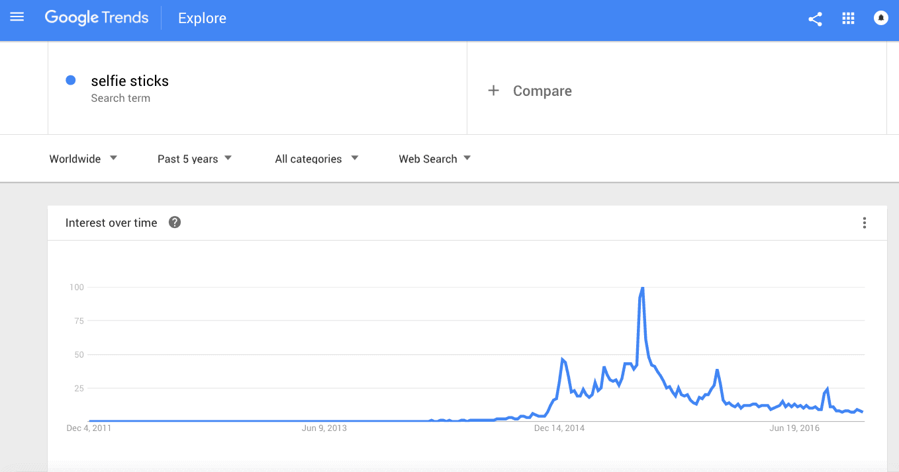
Task: Open the chart's three-dot options menu
Action: click(x=864, y=223)
